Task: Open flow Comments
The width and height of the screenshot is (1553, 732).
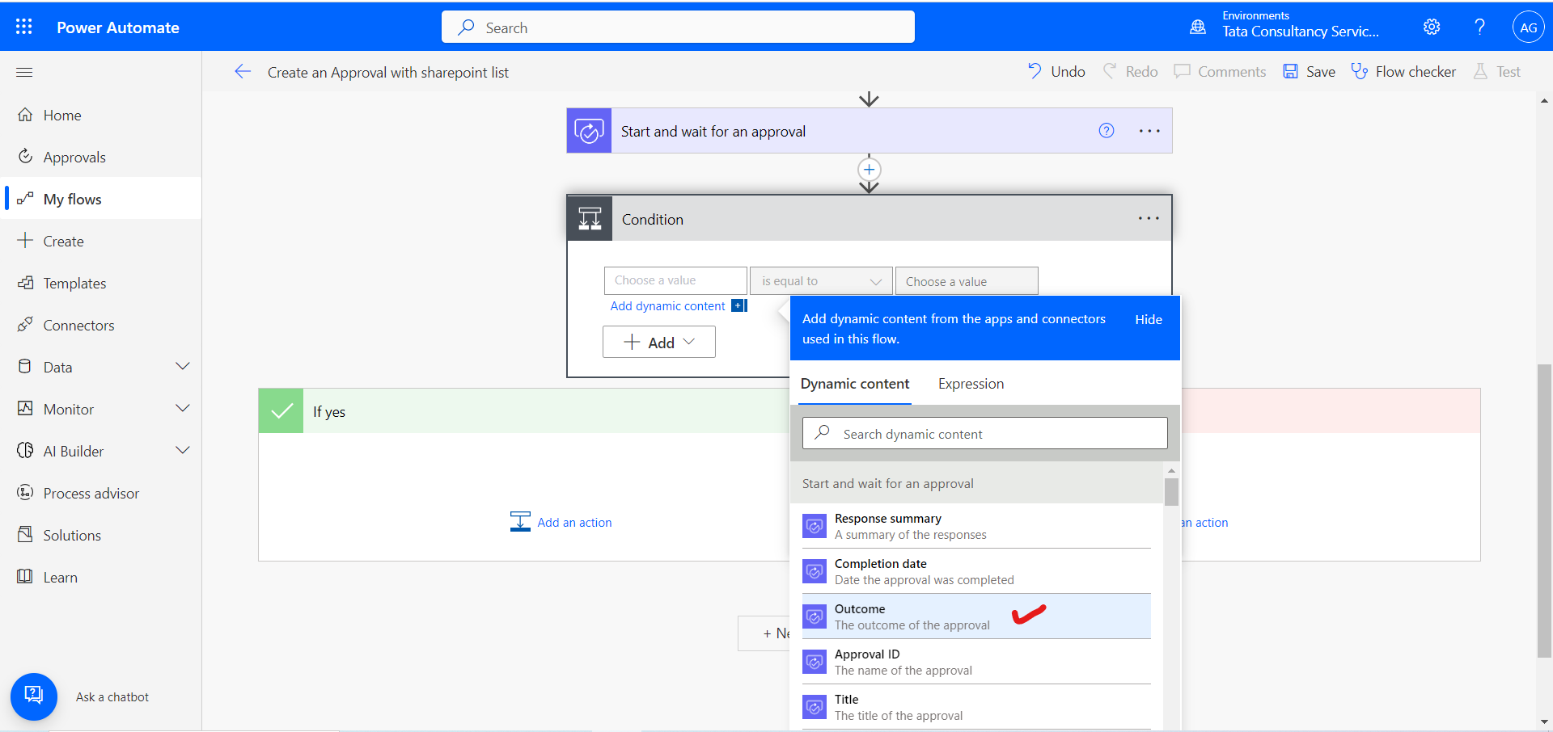Action: [x=1220, y=71]
